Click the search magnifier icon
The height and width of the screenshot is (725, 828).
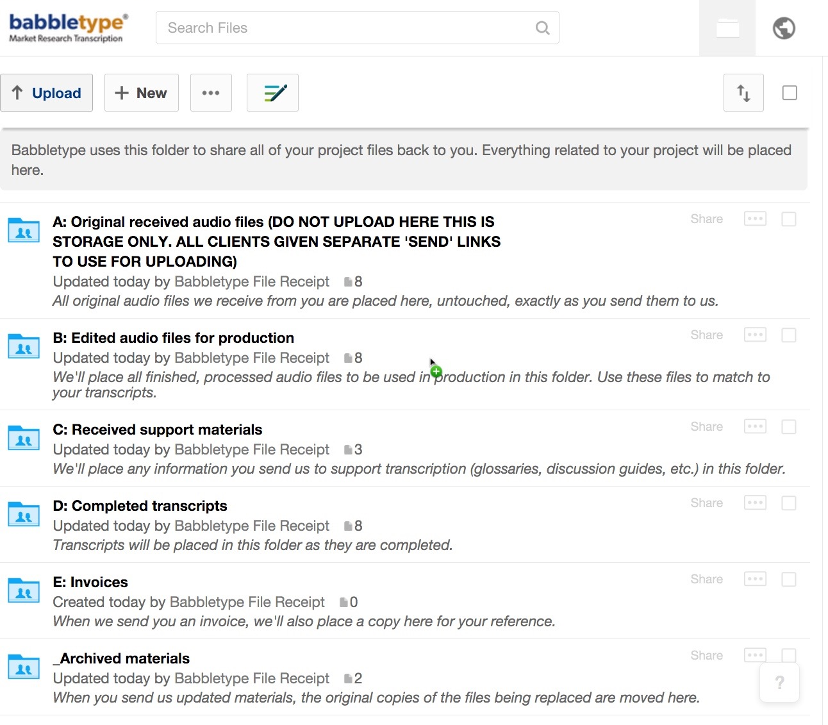coord(542,28)
